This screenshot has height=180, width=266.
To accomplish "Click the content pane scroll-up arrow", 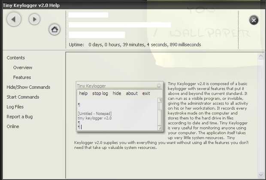I will 261,56.
